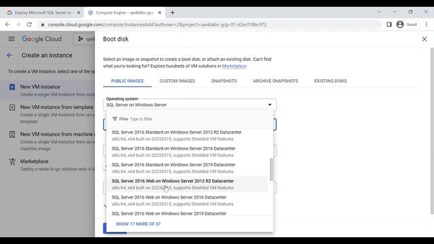Choose SQL Server 2016 Standard on Windows Server 2019
434x244 pixels.
coord(187,168)
